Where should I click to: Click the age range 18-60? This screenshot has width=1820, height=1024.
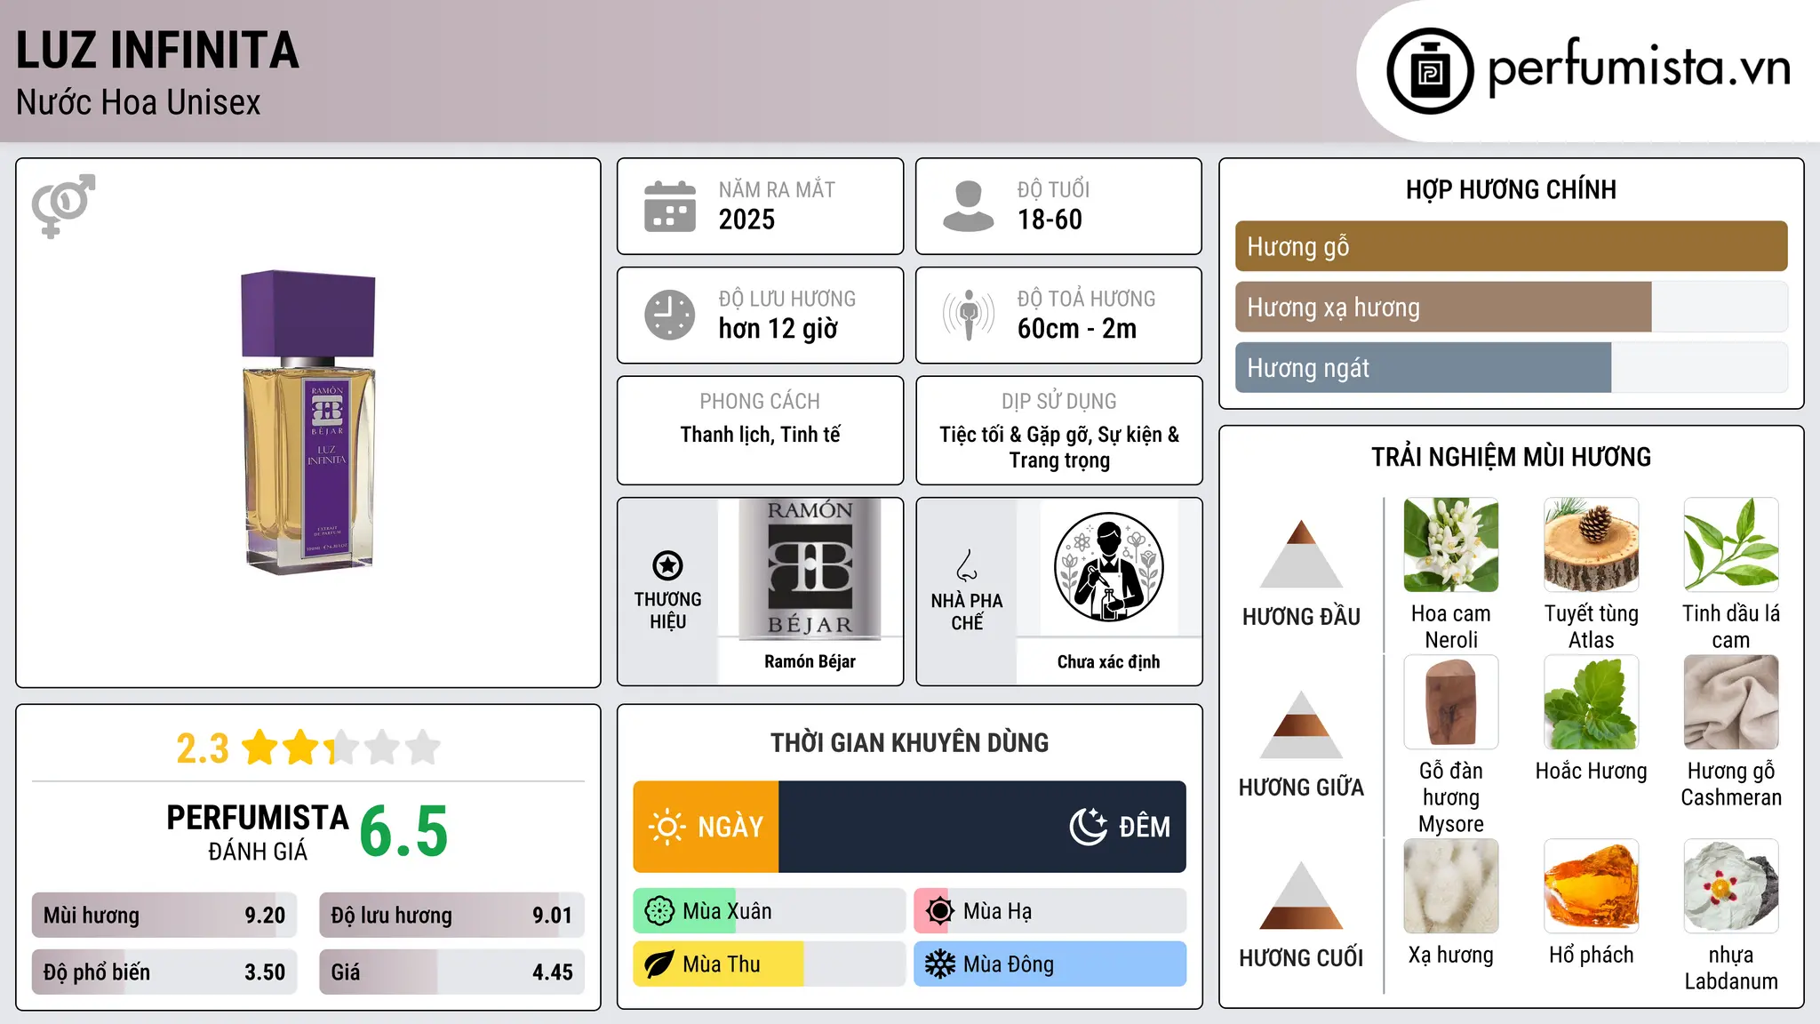[1050, 220]
